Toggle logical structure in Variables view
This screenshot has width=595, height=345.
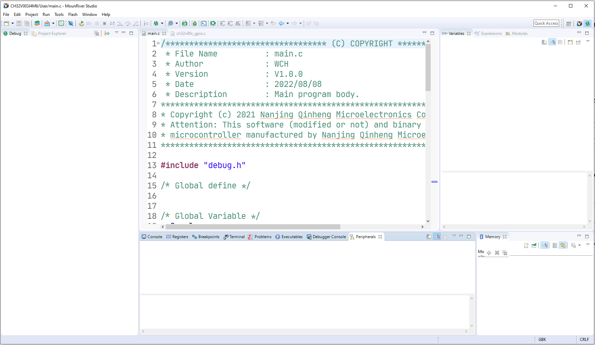pos(552,42)
